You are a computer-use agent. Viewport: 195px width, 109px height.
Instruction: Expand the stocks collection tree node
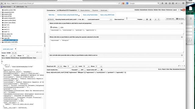[x=1, y=16]
